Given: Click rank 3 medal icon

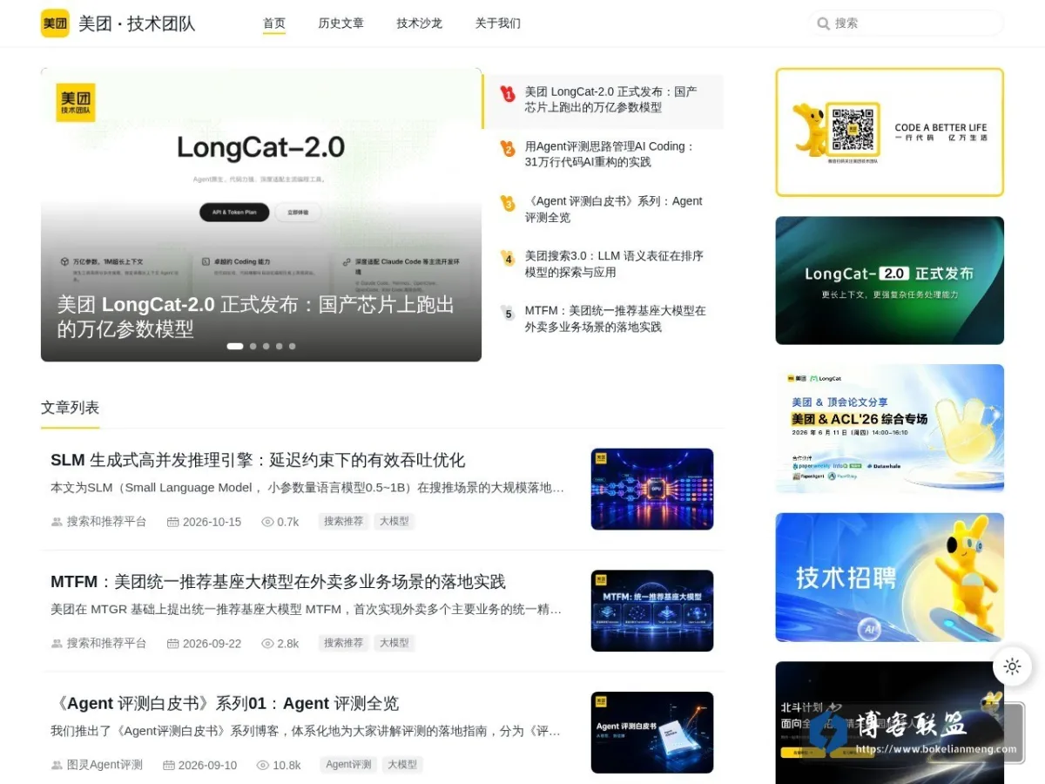Looking at the screenshot, I should point(508,203).
